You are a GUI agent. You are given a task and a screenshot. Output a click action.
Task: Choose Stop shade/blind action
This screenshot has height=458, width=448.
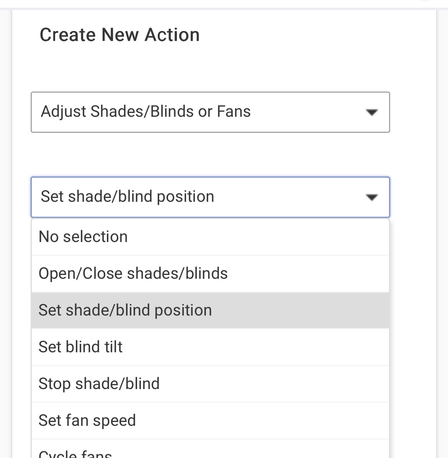point(99,384)
